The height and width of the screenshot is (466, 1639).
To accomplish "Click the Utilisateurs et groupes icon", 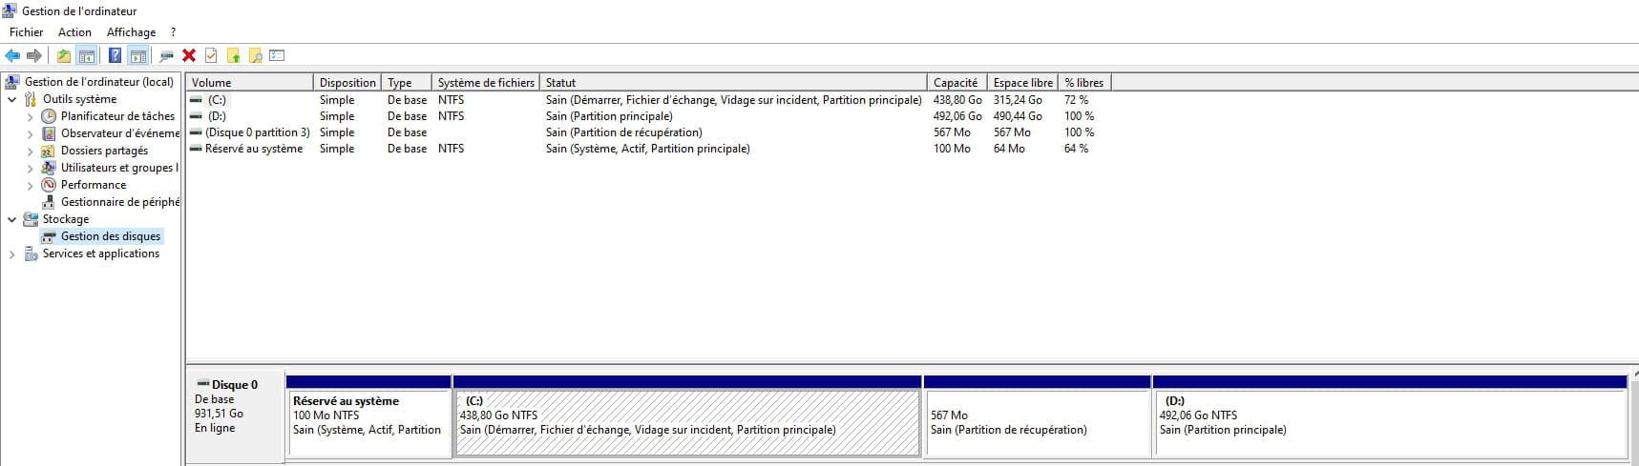I will click(50, 168).
